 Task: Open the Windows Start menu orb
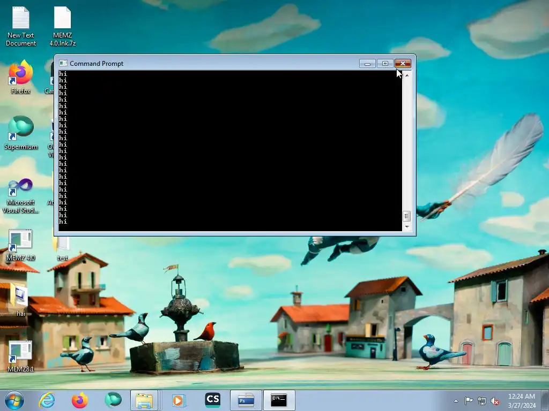pos(14,400)
